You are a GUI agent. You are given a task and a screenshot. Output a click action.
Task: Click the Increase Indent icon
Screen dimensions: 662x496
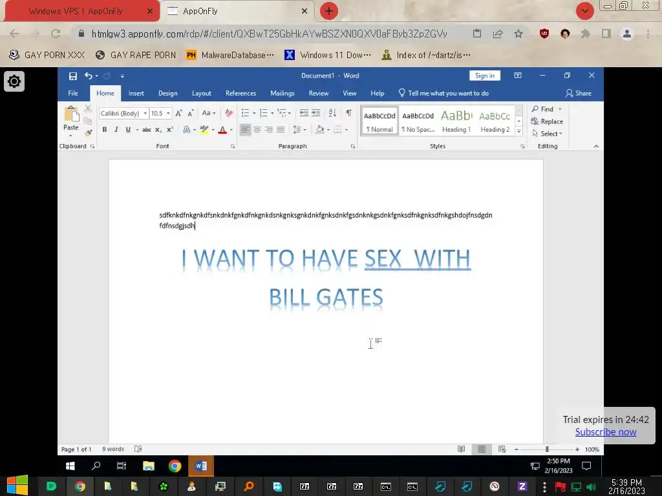pos(315,112)
